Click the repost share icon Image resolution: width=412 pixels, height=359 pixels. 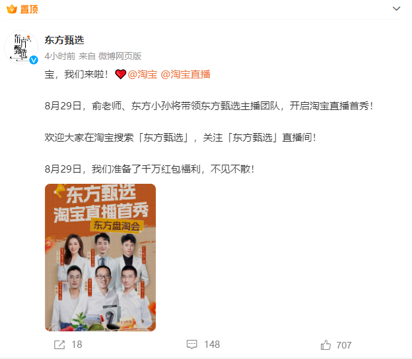pyautogui.click(x=59, y=345)
